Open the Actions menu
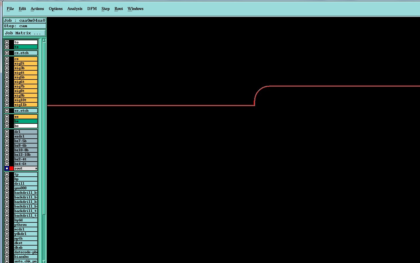The image size is (420, 263). point(37,9)
